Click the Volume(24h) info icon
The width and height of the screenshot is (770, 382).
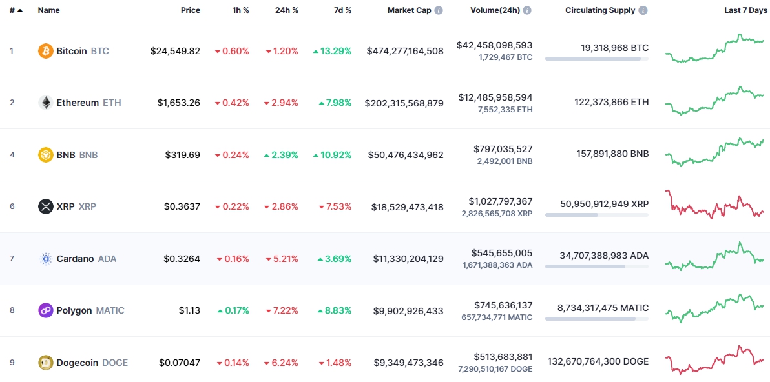(x=527, y=10)
